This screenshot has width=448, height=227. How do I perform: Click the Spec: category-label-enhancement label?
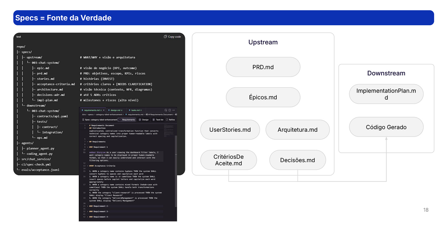pos(100,120)
